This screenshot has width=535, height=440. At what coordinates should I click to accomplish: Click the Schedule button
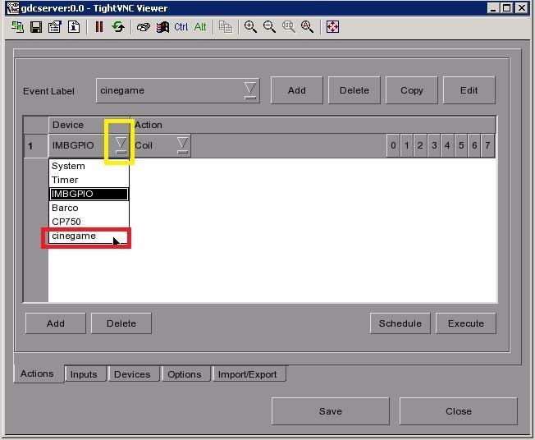(400, 323)
